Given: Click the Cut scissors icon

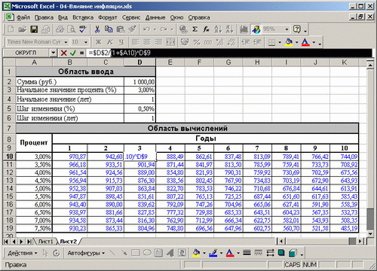Looking at the screenshot, I should click(x=97, y=29).
